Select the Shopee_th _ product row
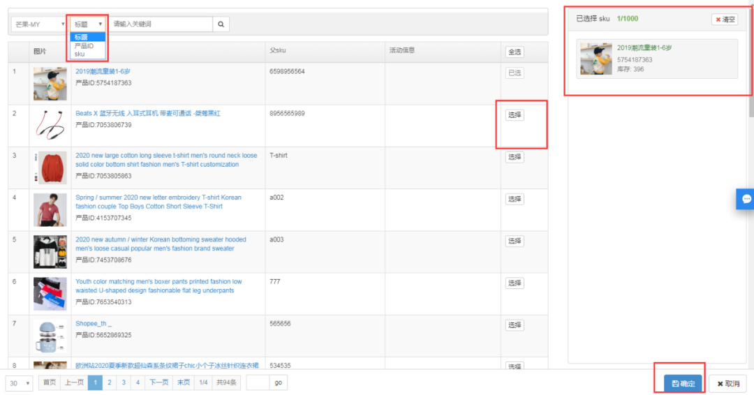The width and height of the screenshot is (754, 395). click(515, 325)
